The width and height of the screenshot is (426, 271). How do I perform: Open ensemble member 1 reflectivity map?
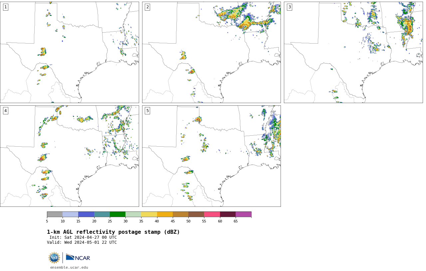(69, 52)
